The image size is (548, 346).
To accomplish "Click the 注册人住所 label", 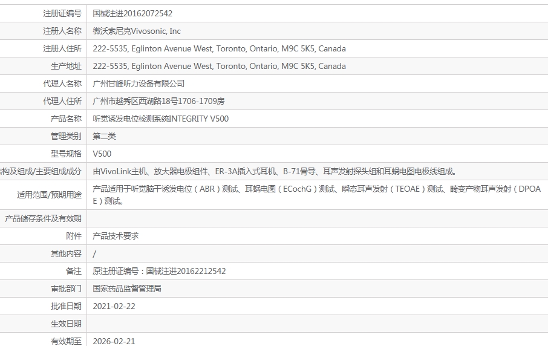I will [x=62, y=48].
